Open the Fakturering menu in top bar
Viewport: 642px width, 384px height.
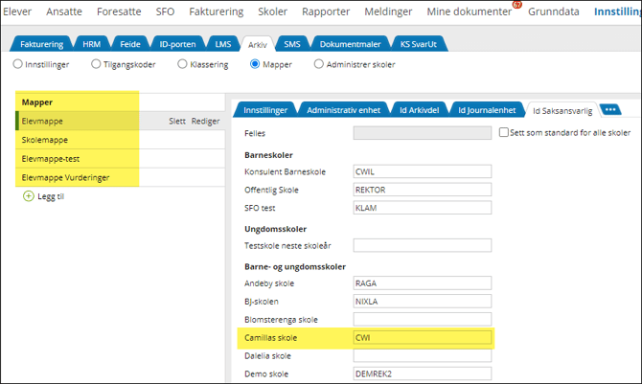click(x=221, y=11)
